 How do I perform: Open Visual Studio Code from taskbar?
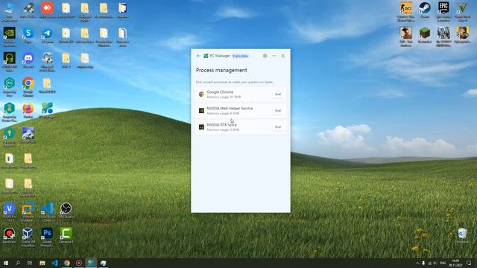[54, 263]
